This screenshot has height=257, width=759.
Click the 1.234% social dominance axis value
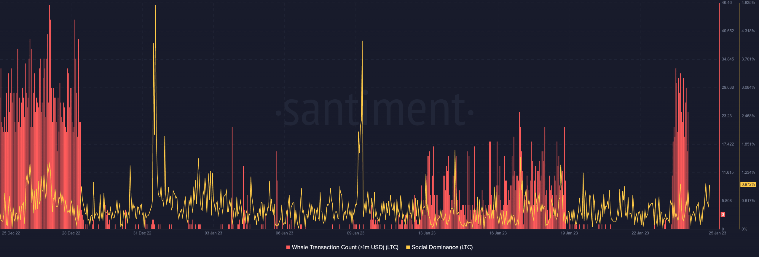[748, 173]
